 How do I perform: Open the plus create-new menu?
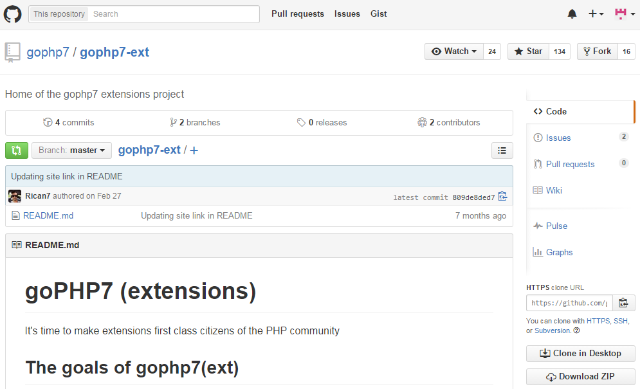click(596, 14)
